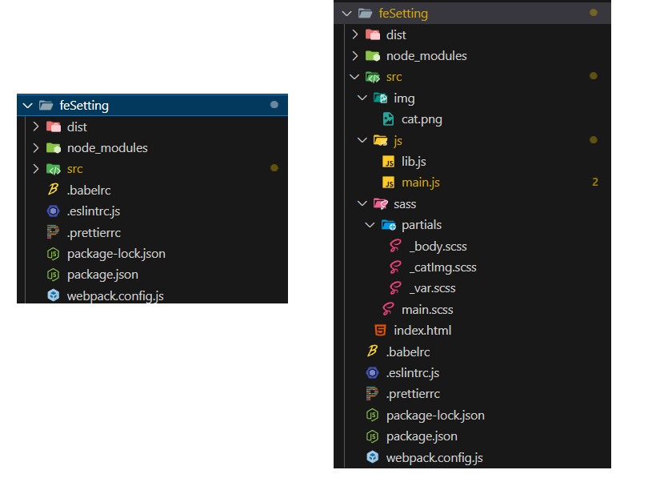Click img folder icon
Viewport: 660px width, 482px height.
pos(381,98)
